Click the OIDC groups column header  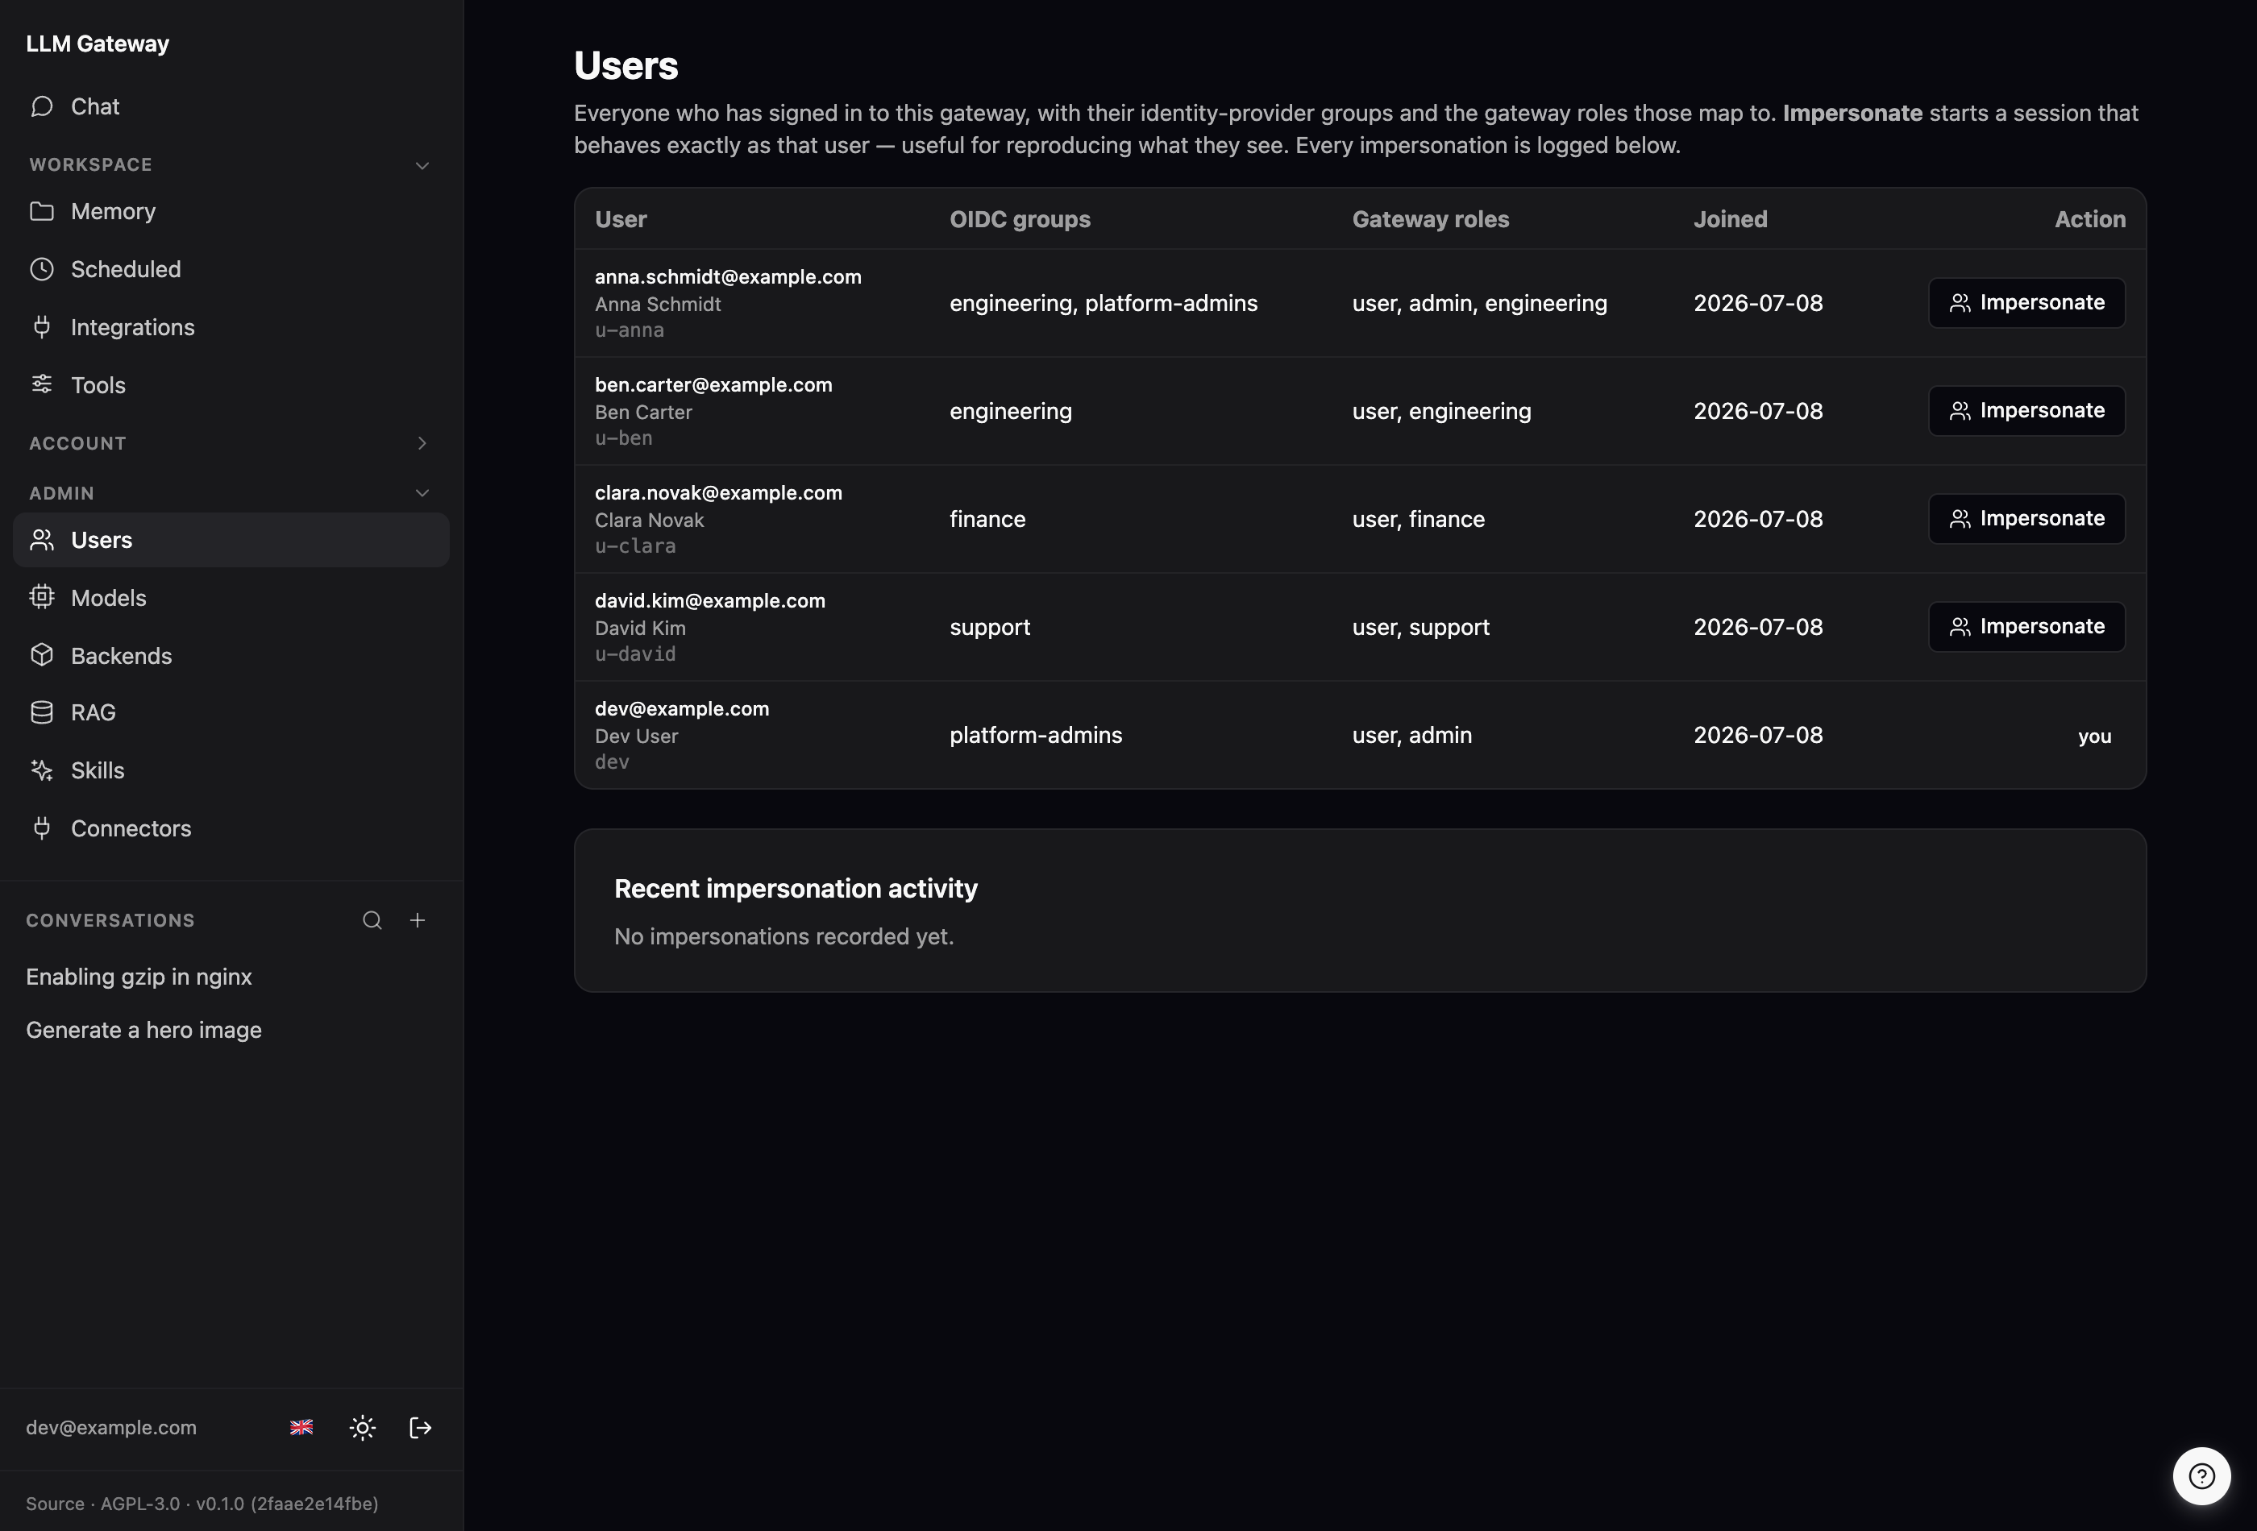pos(1020,219)
